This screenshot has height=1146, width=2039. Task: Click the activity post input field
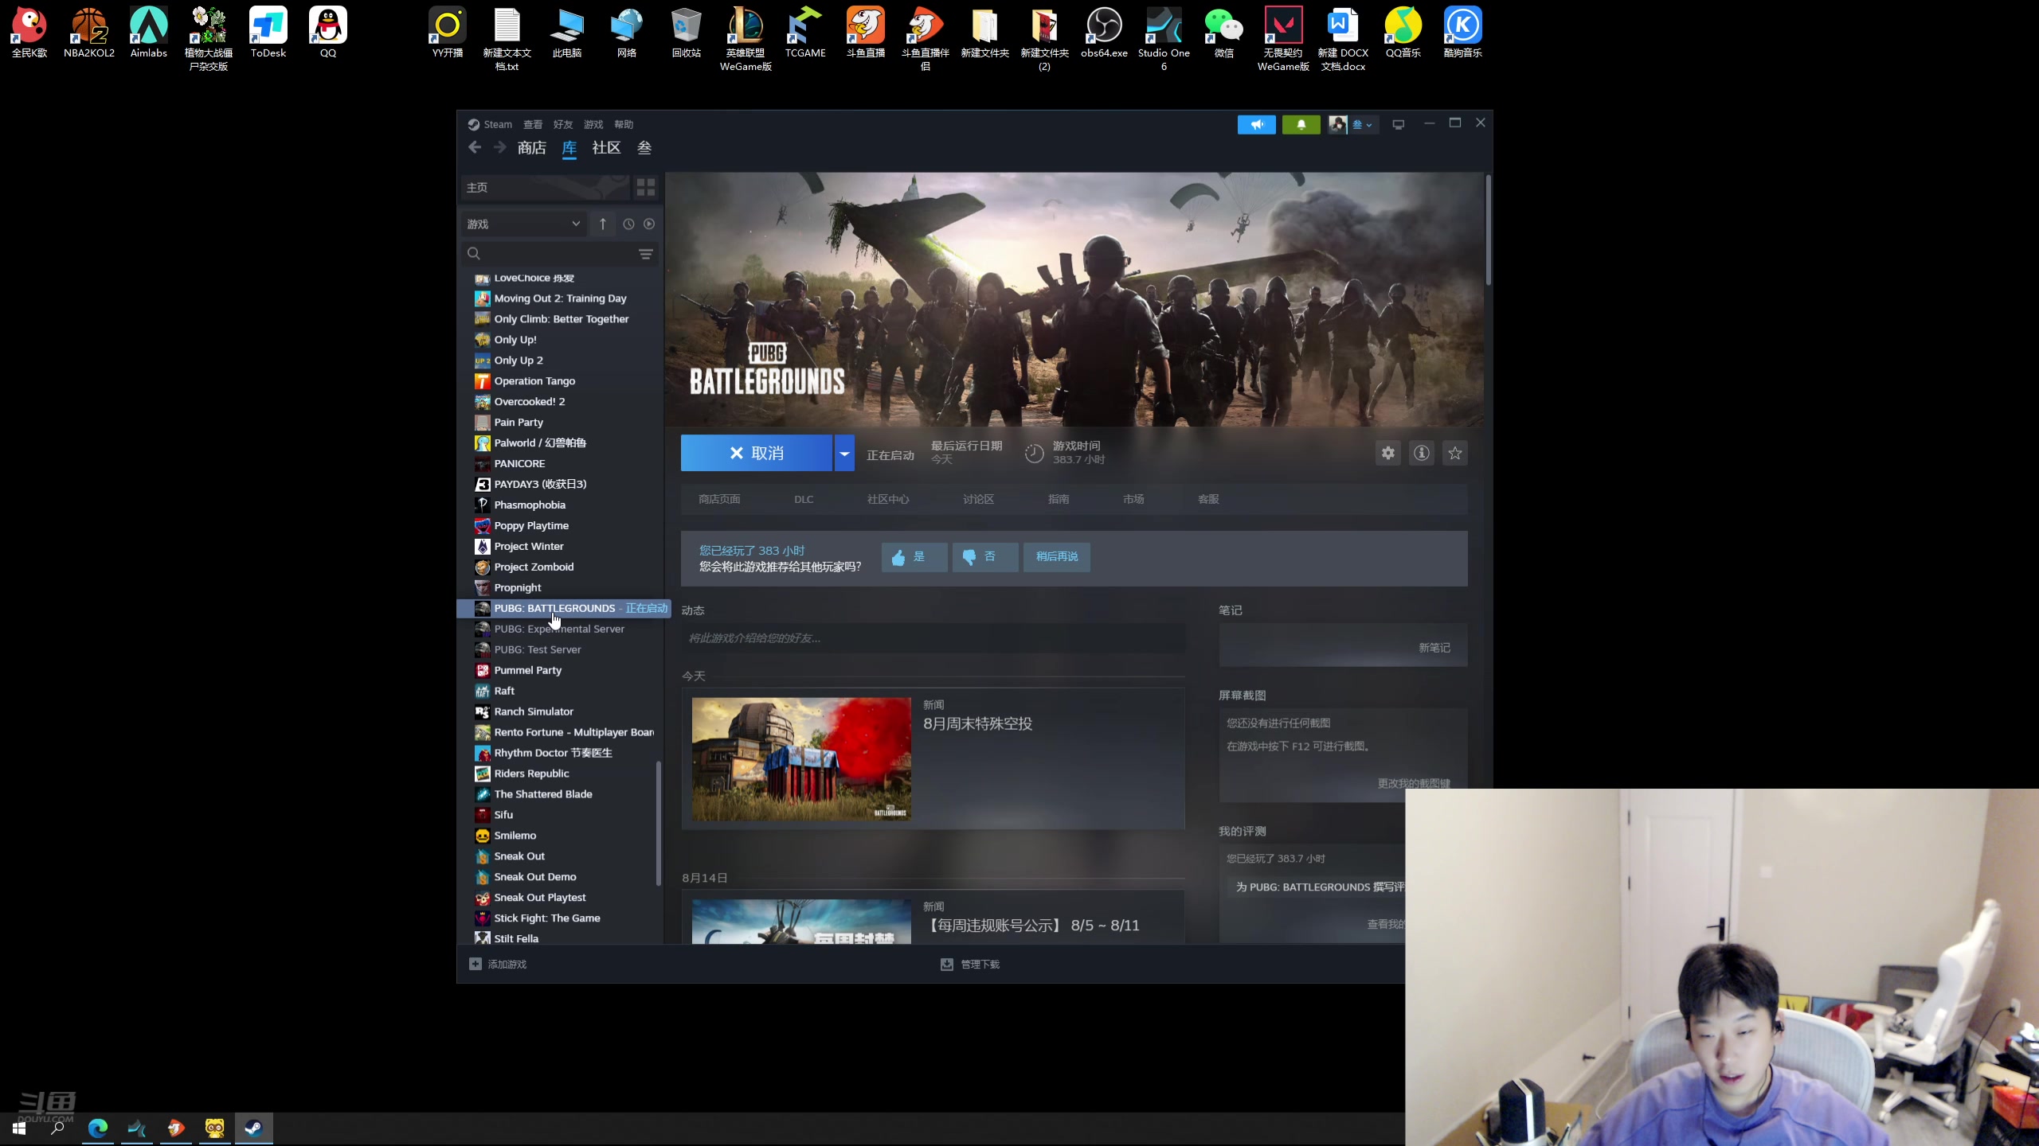pyautogui.click(x=933, y=638)
